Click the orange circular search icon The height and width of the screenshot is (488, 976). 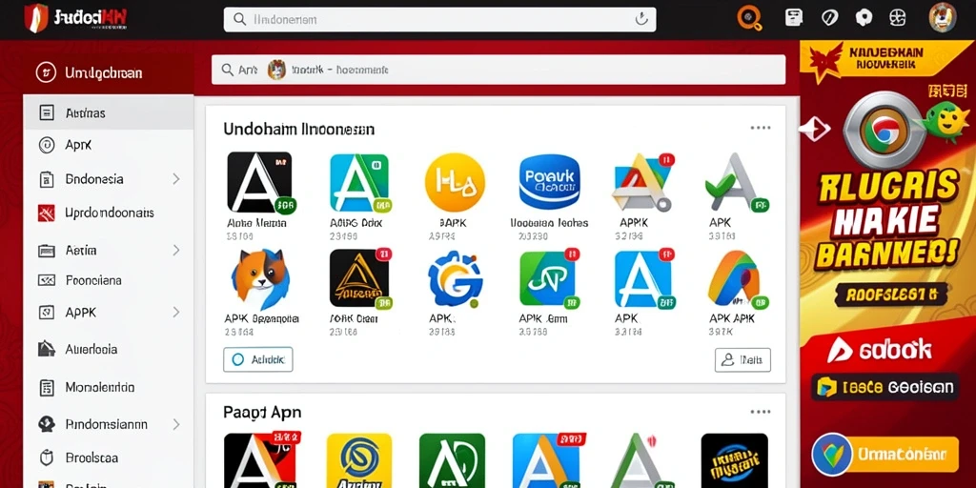(749, 18)
